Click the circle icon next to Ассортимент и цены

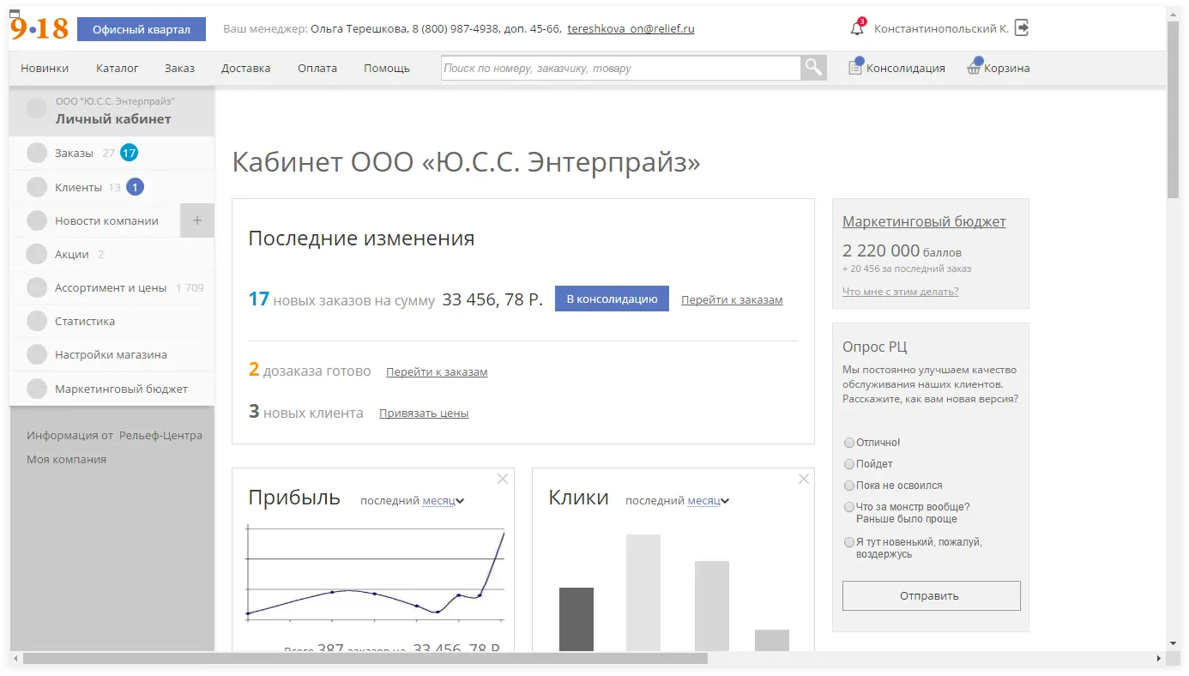coord(37,287)
